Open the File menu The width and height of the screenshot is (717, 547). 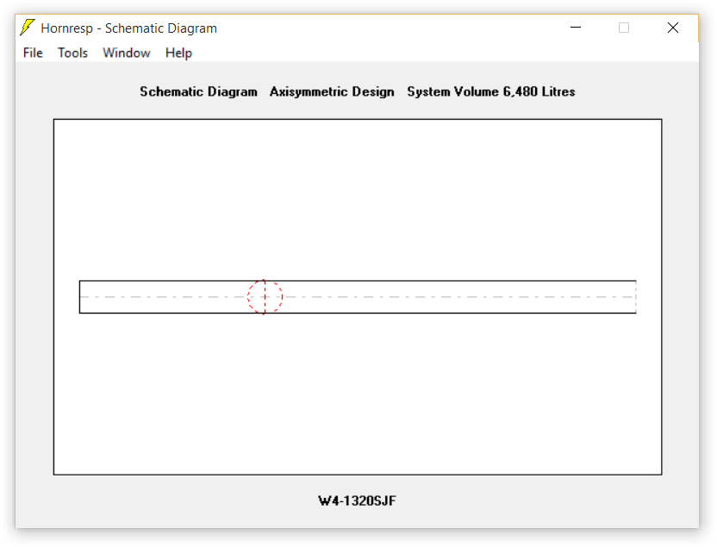(x=33, y=53)
